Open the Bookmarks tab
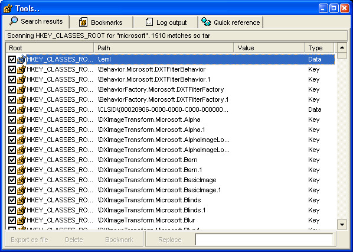Screen dimensions: 353x252 pyautogui.click(x=102, y=22)
